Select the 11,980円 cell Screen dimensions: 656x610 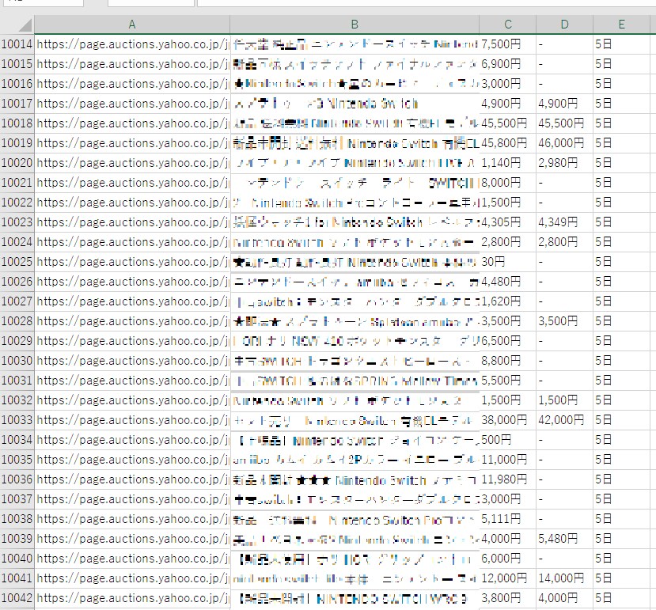(507, 479)
